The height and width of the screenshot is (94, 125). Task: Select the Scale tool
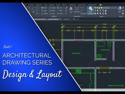pyautogui.click(x=52, y=14)
